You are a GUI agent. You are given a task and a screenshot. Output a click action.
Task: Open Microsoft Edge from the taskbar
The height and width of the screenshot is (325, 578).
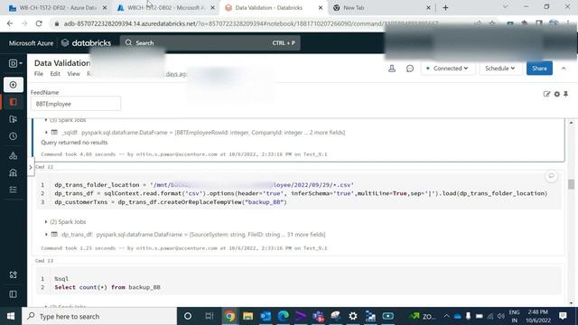pos(283,316)
